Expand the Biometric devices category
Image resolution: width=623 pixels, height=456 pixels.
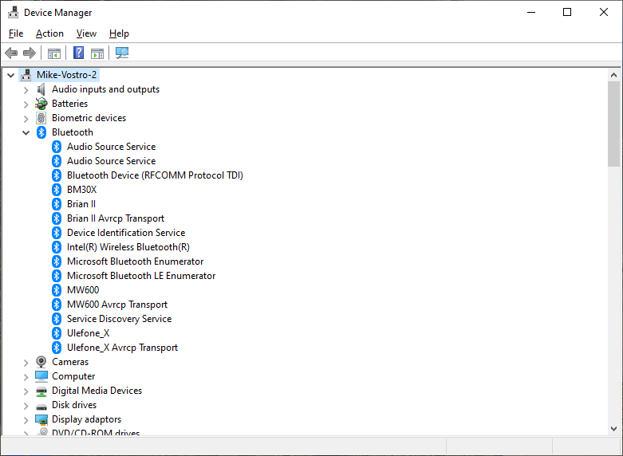pos(26,119)
